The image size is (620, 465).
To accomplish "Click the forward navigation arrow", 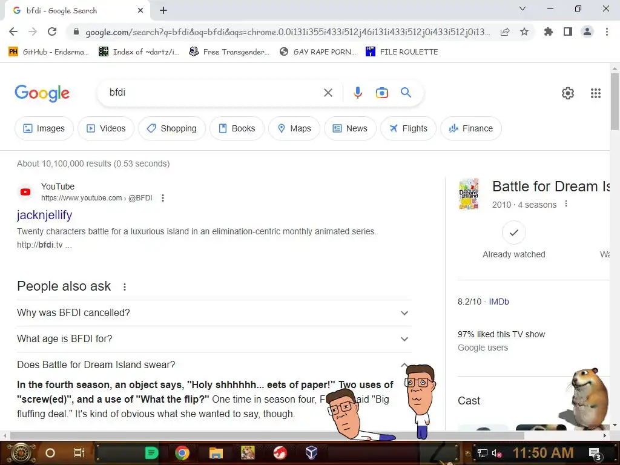I will click(33, 31).
